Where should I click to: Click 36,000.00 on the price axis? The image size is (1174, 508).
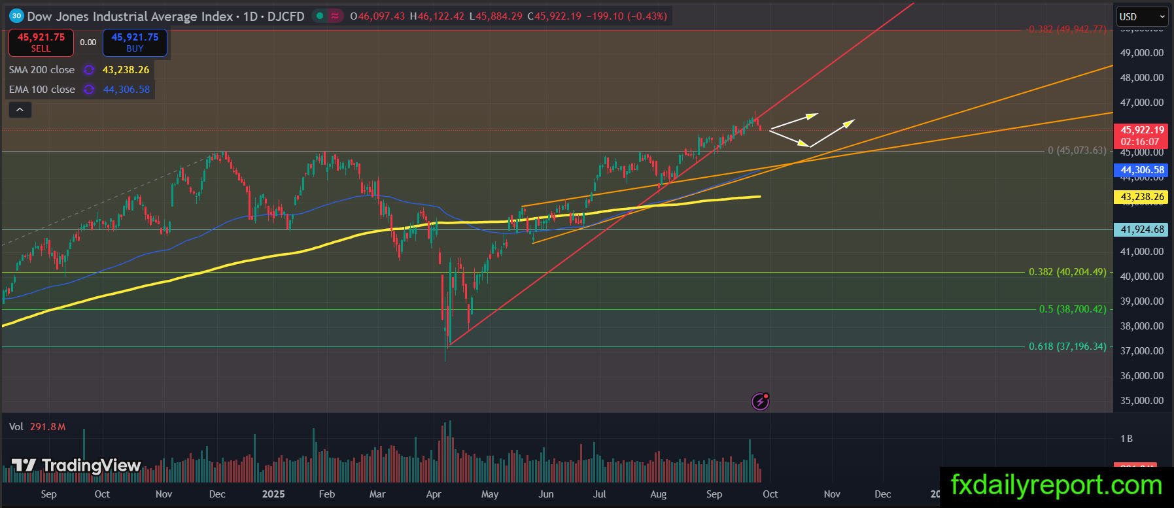pyautogui.click(x=1142, y=376)
